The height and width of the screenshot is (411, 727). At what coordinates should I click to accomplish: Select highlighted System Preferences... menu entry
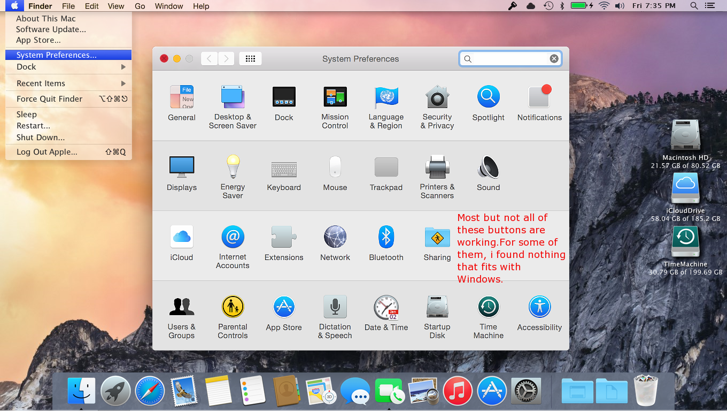pyautogui.click(x=68, y=55)
